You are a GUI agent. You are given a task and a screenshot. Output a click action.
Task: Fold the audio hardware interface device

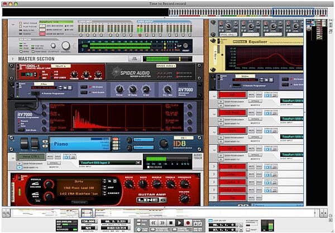tap(13, 25)
